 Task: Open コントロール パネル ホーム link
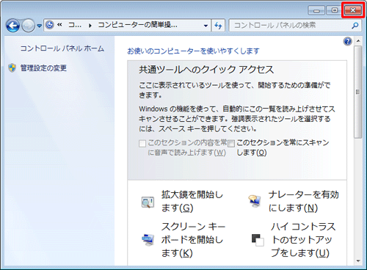point(62,48)
